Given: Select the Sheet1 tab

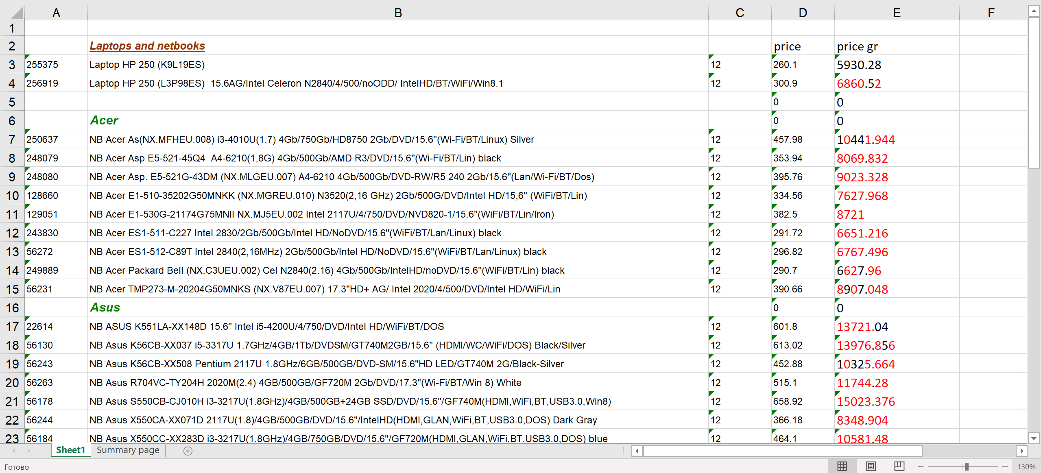Looking at the screenshot, I should [70, 450].
